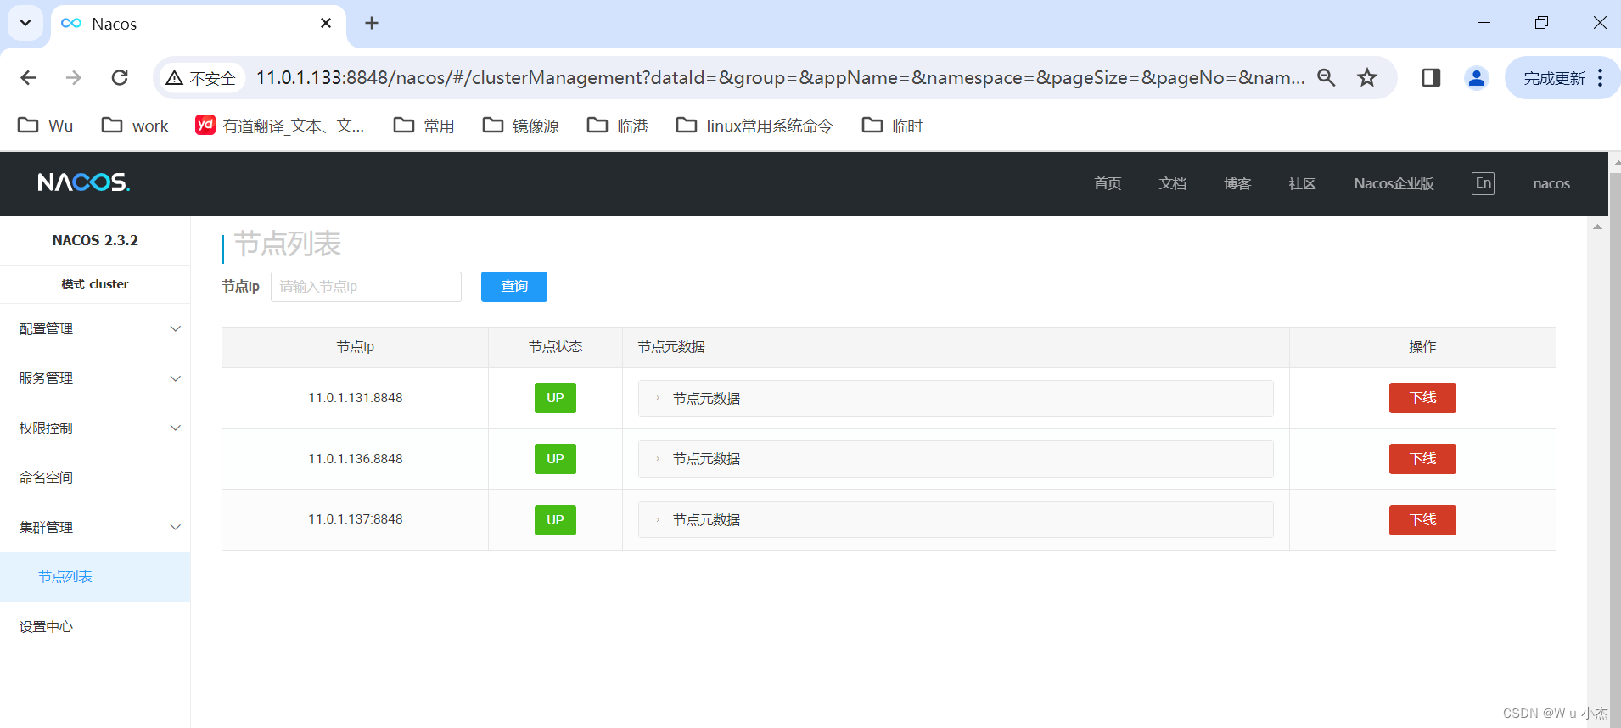Click the UP status of 11.0.1.137:8848
This screenshot has width=1621, height=728.
click(555, 520)
